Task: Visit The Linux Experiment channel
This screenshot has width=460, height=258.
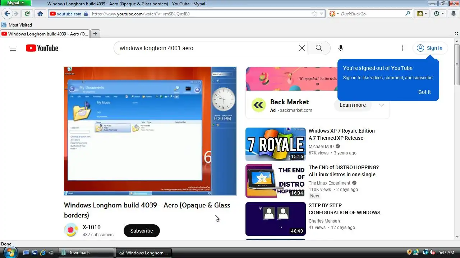Action: (330, 183)
